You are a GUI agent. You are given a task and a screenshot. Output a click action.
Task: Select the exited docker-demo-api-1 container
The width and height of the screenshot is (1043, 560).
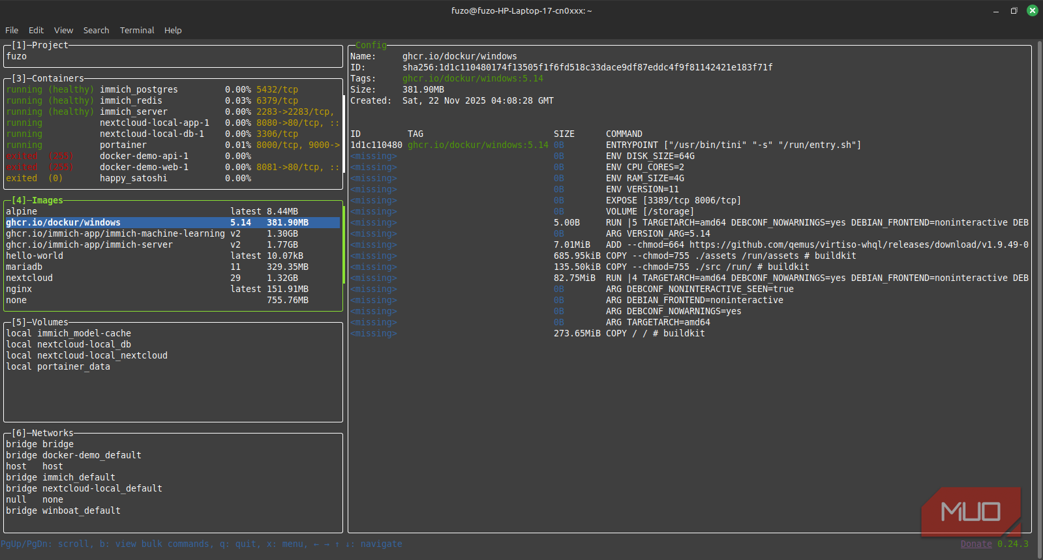173,156
